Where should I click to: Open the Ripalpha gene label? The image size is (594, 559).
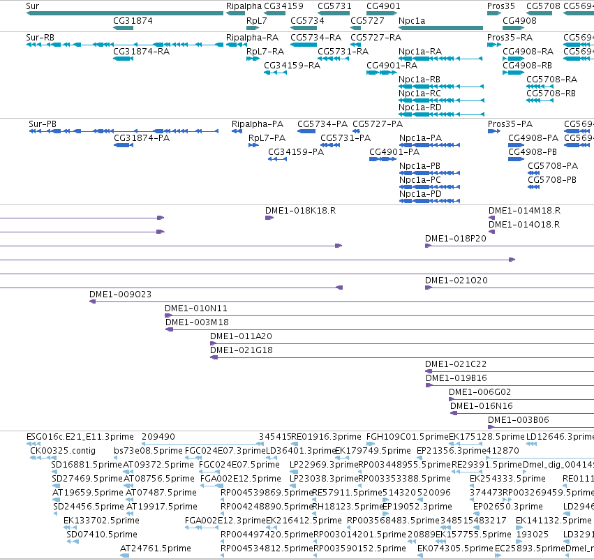point(244,6)
